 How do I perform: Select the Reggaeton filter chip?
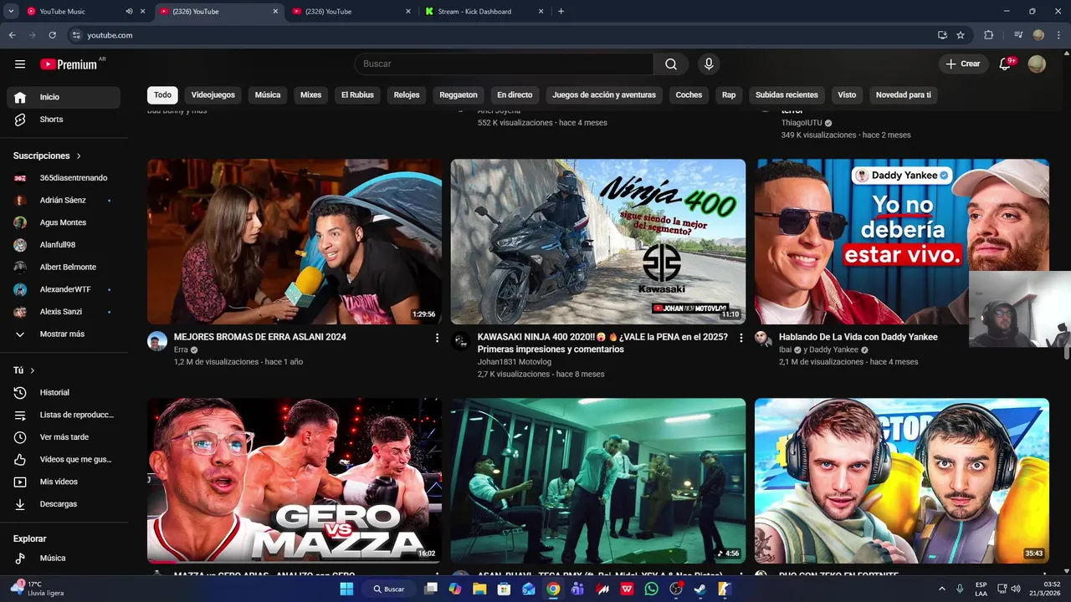(x=459, y=94)
